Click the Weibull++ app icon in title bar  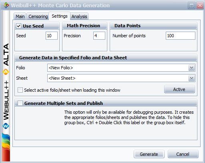tap(6, 5)
